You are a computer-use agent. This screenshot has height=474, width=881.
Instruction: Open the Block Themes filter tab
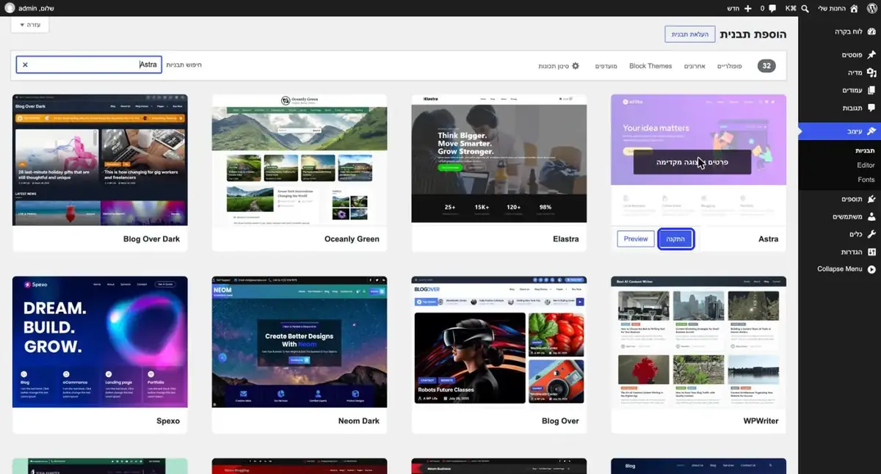(x=650, y=66)
